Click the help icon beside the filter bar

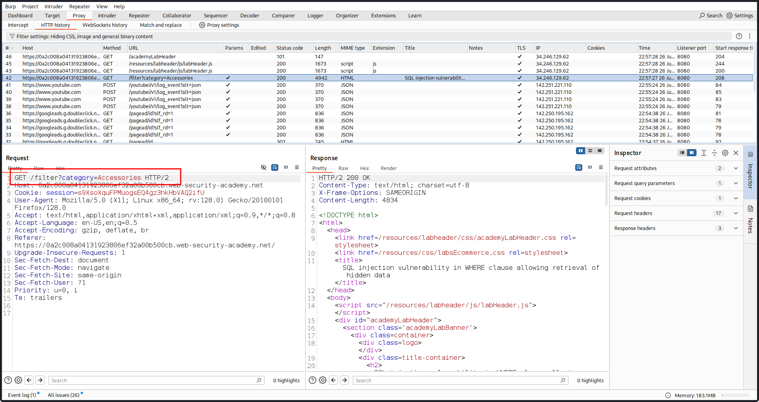(x=739, y=36)
